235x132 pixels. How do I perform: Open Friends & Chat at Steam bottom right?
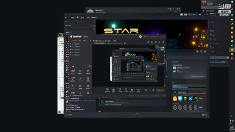pyautogui.click(x=204, y=115)
